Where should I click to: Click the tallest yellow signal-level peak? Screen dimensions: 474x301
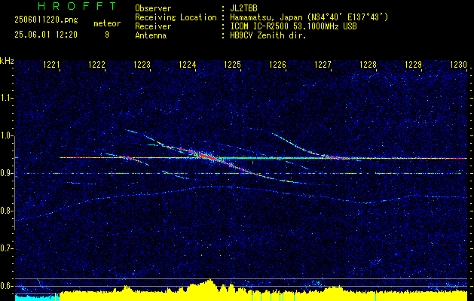[x=209, y=287]
